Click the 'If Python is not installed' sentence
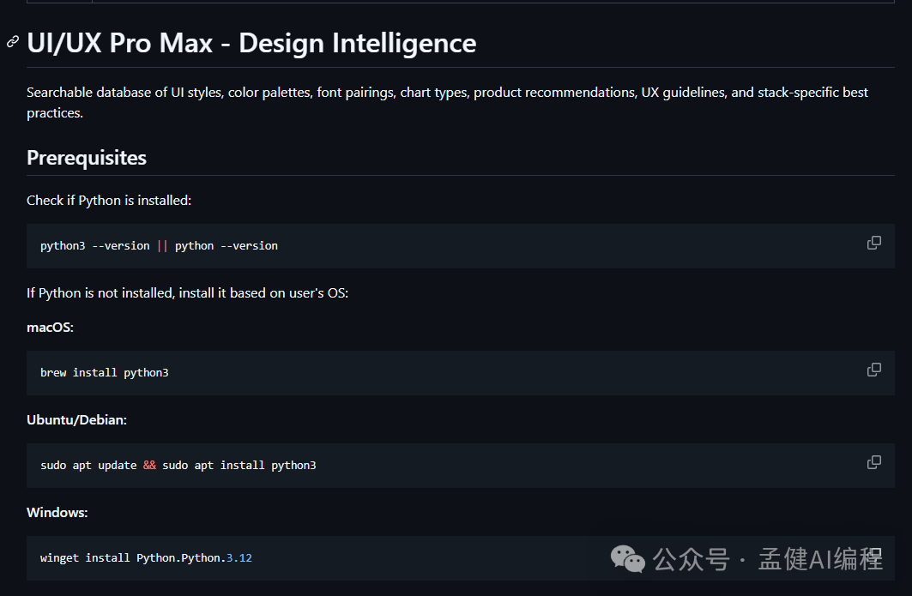912x596 pixels. (x=187, y=293)
